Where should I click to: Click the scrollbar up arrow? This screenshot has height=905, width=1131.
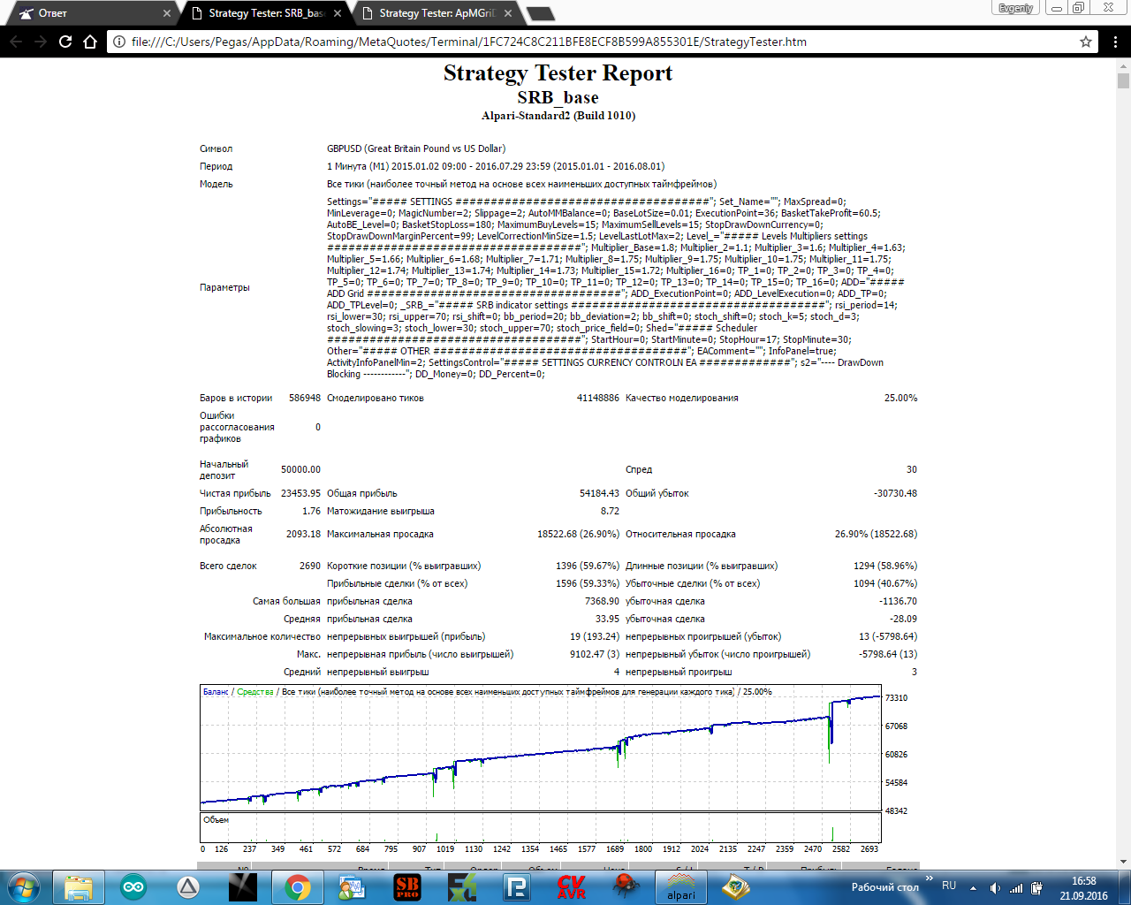pos(1123,65)
